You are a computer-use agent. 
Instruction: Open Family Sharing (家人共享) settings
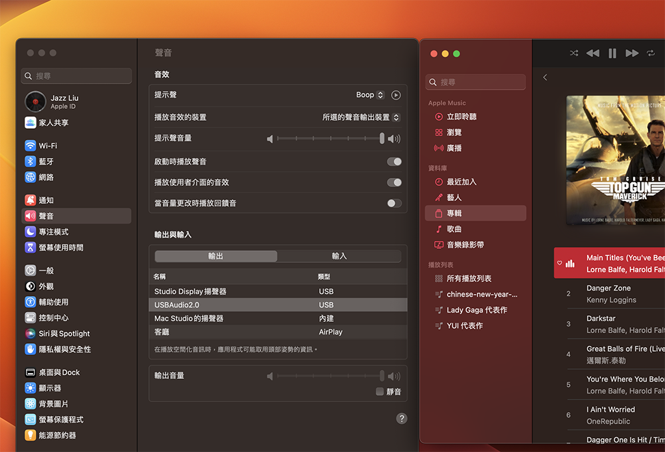point(76,123)
